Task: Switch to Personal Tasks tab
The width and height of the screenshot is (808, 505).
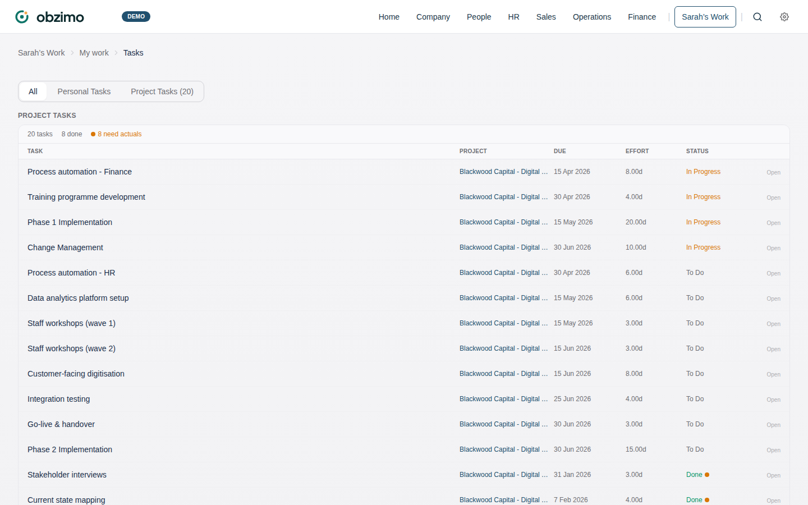Action: coord(84,91)
